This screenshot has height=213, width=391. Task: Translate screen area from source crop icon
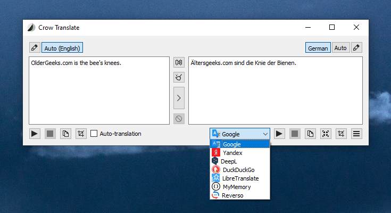(81, 134)
